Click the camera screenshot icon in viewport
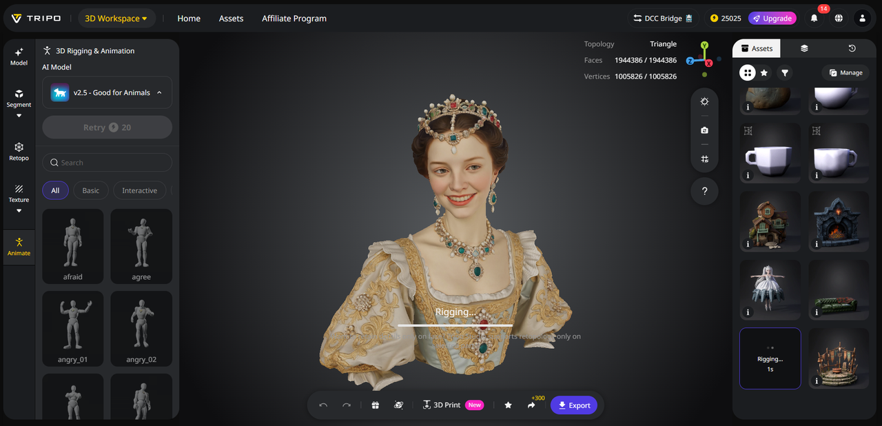This screenshot has height=426, width=882. pos(704,130)
